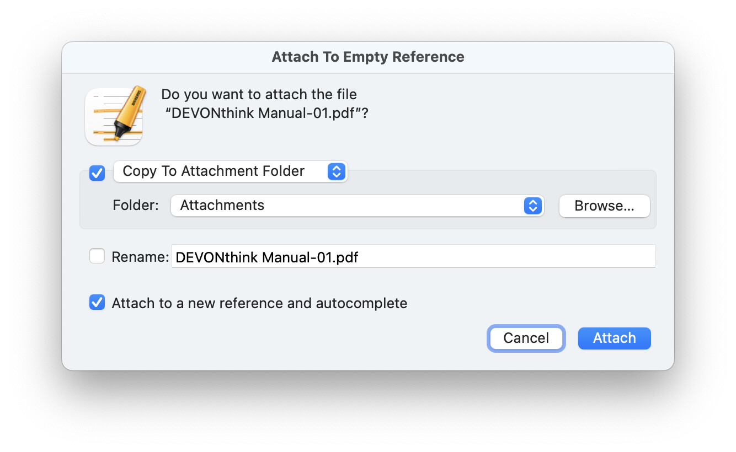Click the dialog title Attach To Empty Reference
736x452 pixels.
(x=368, y=57)
